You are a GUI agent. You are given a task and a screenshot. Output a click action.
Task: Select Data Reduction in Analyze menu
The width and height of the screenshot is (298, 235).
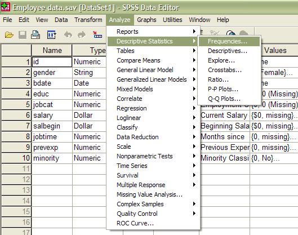click(x=153, y=137)
